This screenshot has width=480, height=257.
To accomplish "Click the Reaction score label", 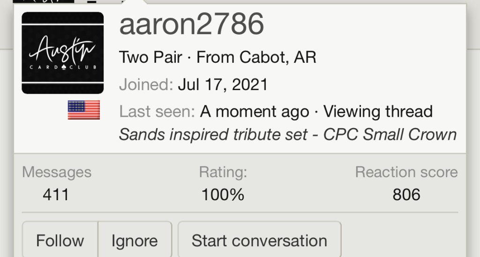I will tap(406, 172).
